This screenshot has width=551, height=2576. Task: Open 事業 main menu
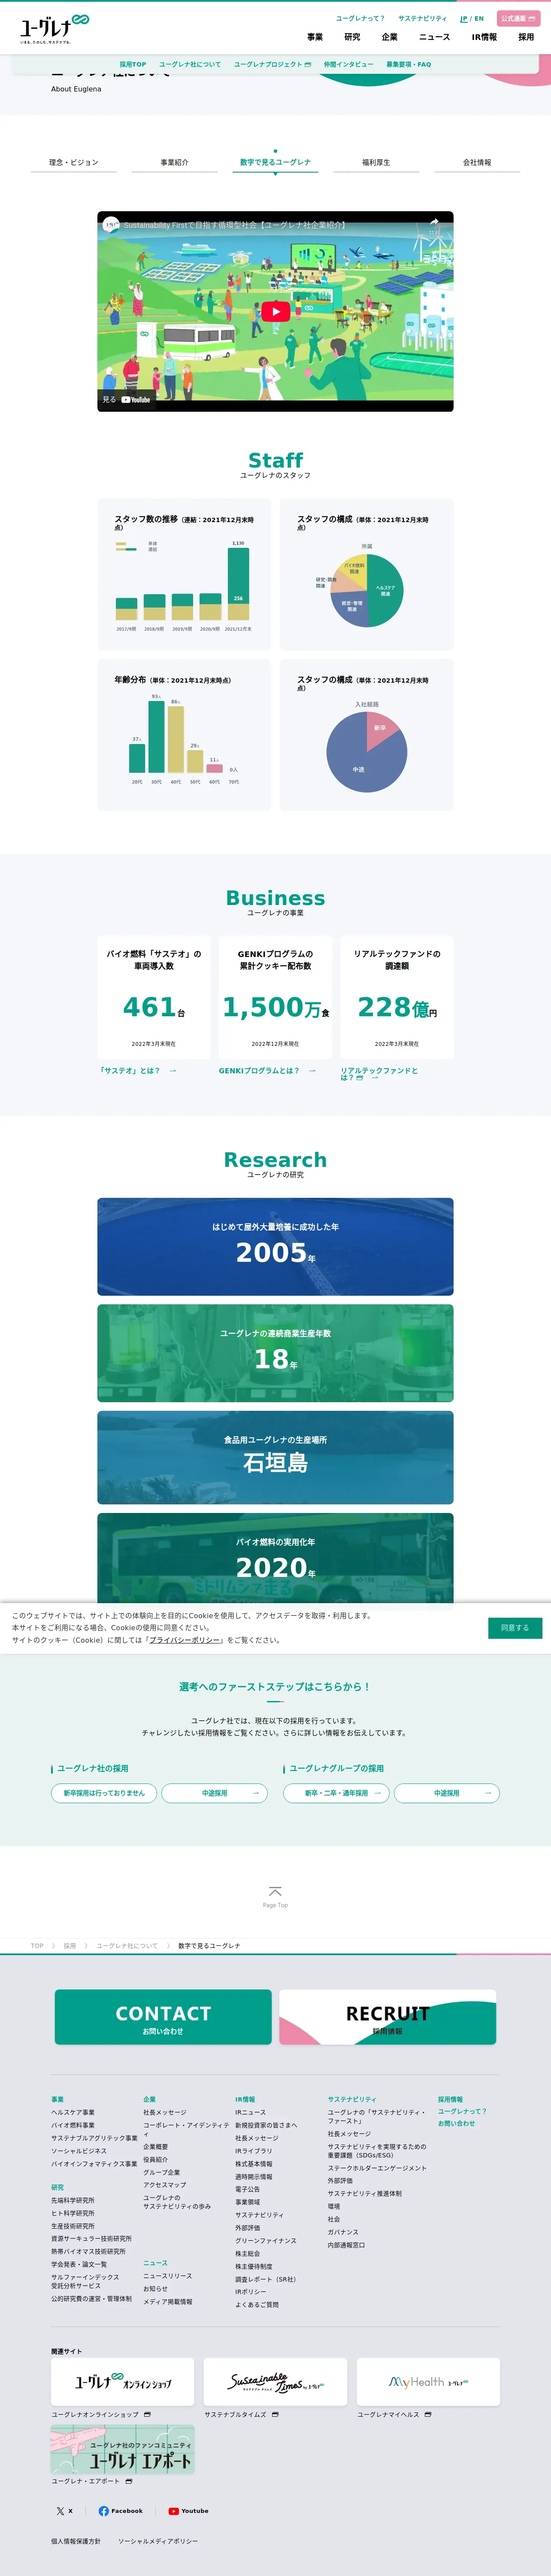click(315, 37)
